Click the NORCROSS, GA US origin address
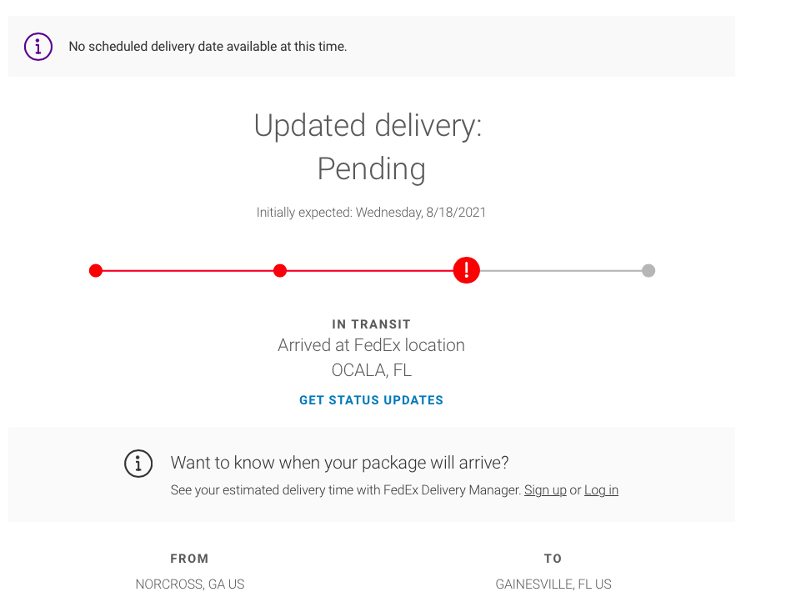Viewport: 791px width, 607px height. coord(190,584)
